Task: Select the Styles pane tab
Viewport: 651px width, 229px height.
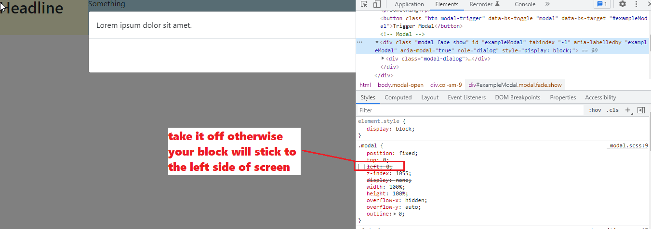Action: (x=368, y=97)
